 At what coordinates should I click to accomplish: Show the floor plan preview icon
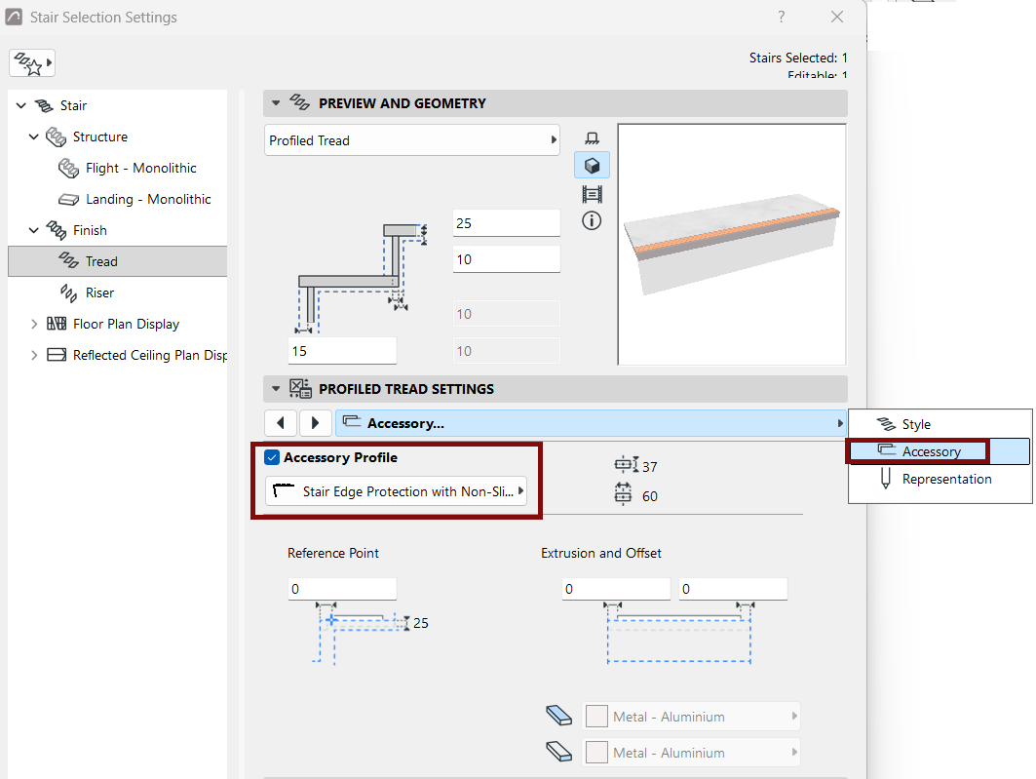[592, 138]
